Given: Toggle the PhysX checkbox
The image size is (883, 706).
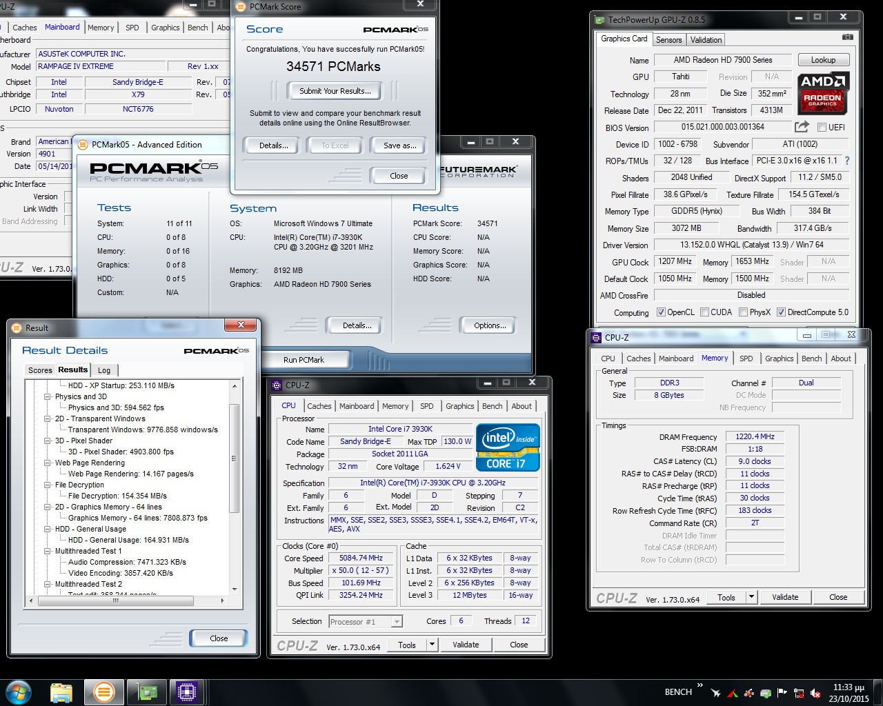Looking at the screenshot, I should pyautogui.click(x=743, y=312).
